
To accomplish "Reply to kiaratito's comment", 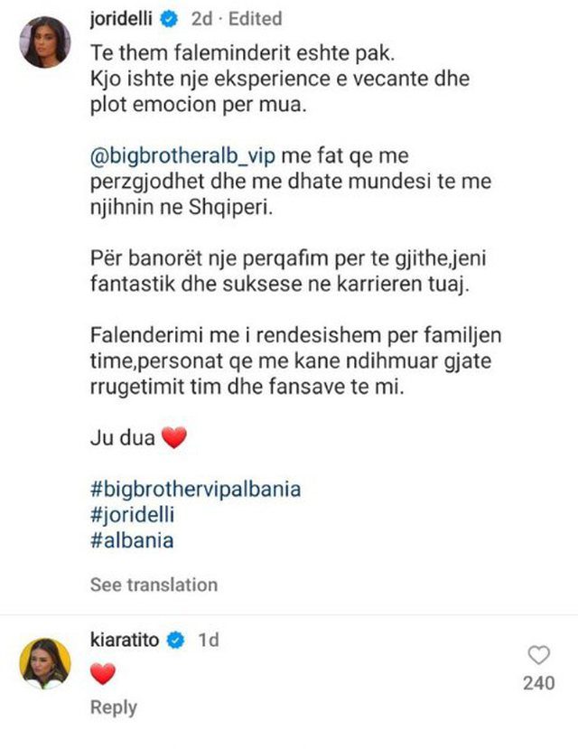I will tap(113, 707).
